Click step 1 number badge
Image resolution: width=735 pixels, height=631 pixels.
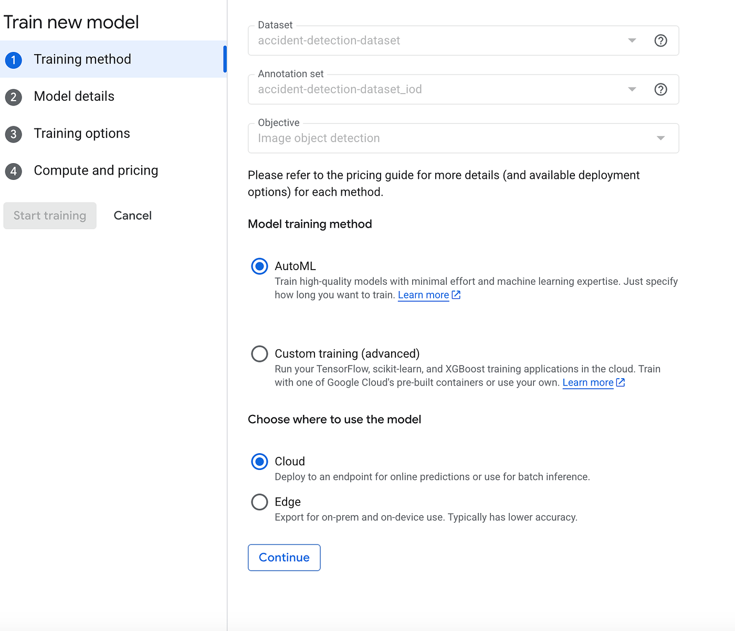pos(14,60)
